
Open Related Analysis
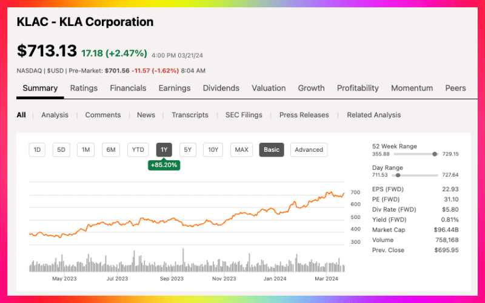pyautogui.click(x=373, y=115)
